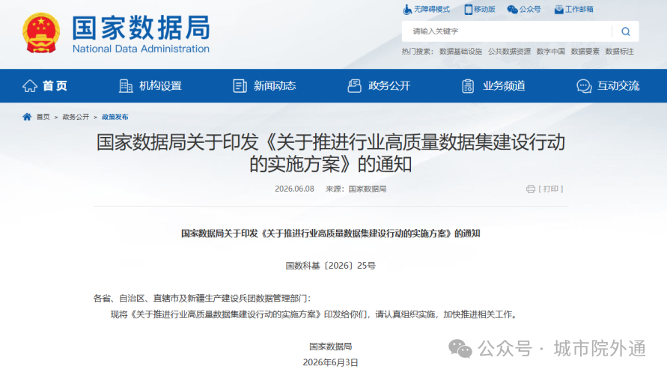The image size is (667, 375).
Task: Click the 政务公开 breadcrumb link
Action: point(76,117)
